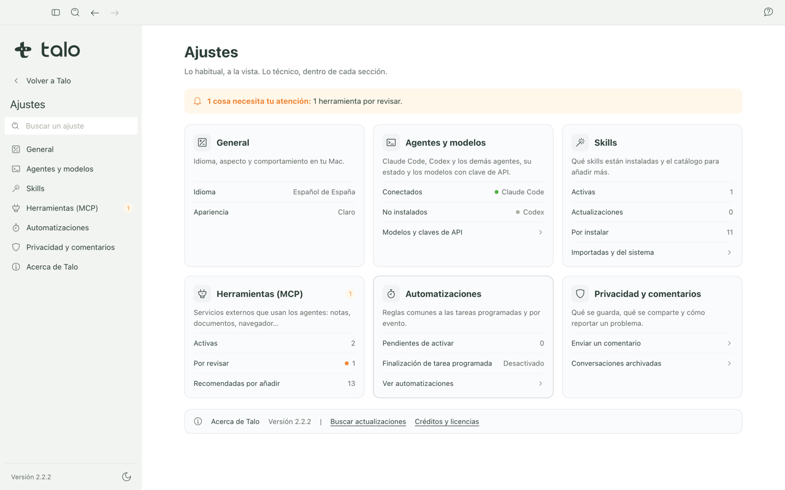Focus the Buscar un ajuste search field

pyautogui.click(x=71, y=126)
